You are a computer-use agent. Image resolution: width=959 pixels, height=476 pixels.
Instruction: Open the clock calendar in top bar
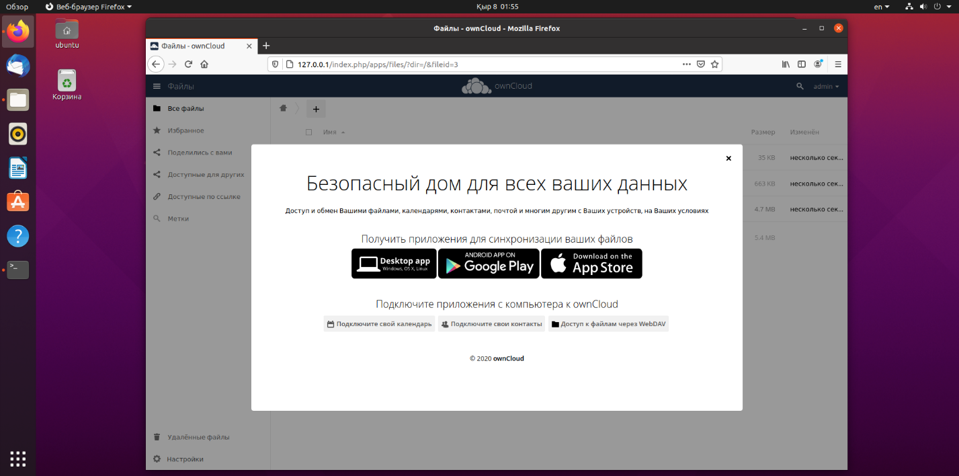pos(497,7)
